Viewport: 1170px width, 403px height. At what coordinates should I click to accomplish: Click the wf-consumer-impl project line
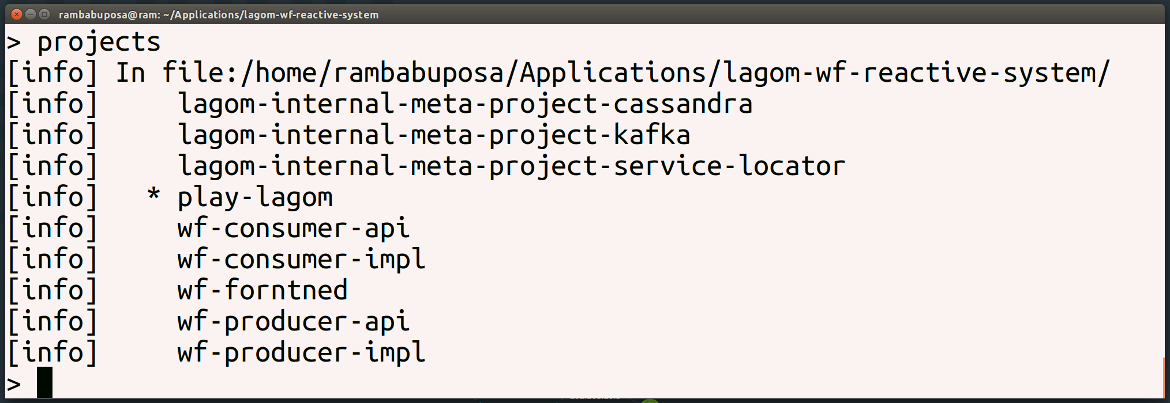tap(302, 260)
